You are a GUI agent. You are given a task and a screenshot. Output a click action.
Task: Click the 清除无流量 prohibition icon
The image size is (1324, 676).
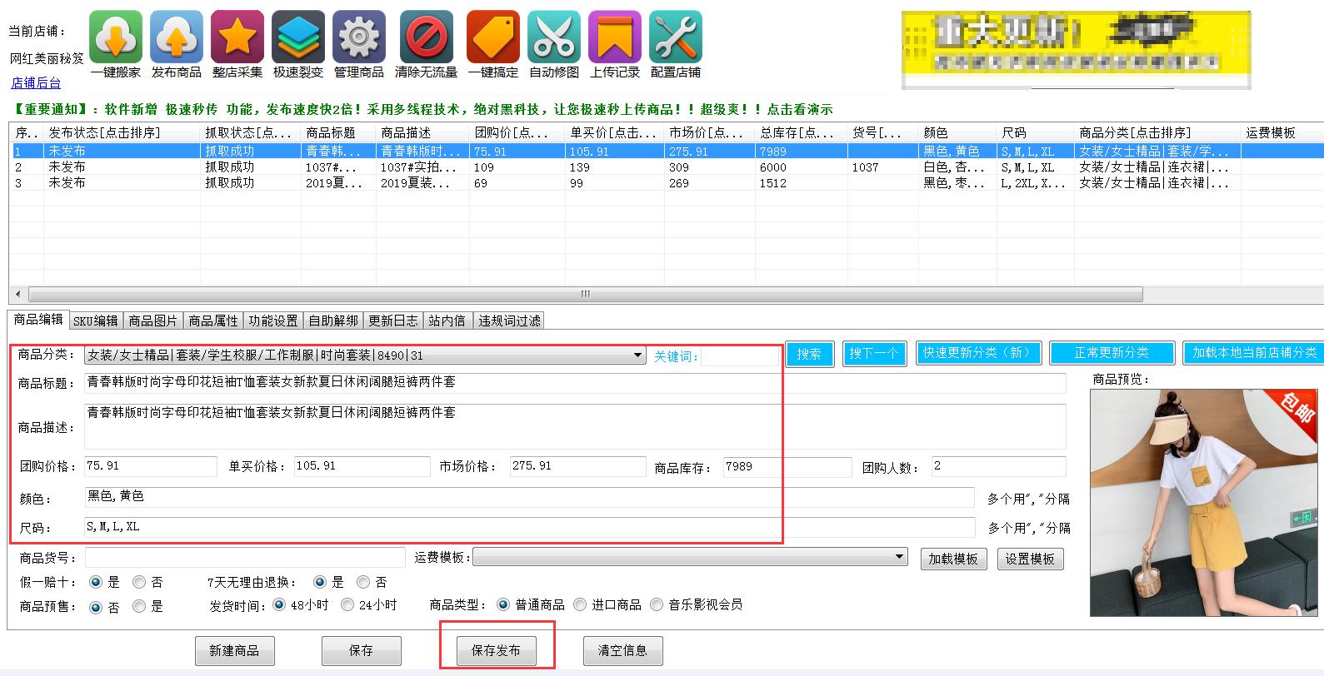click(427, 37)
